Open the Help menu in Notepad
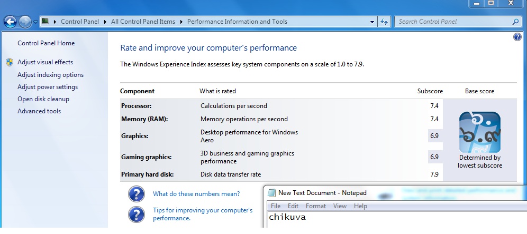527x234 pixels. coord(360,206)
